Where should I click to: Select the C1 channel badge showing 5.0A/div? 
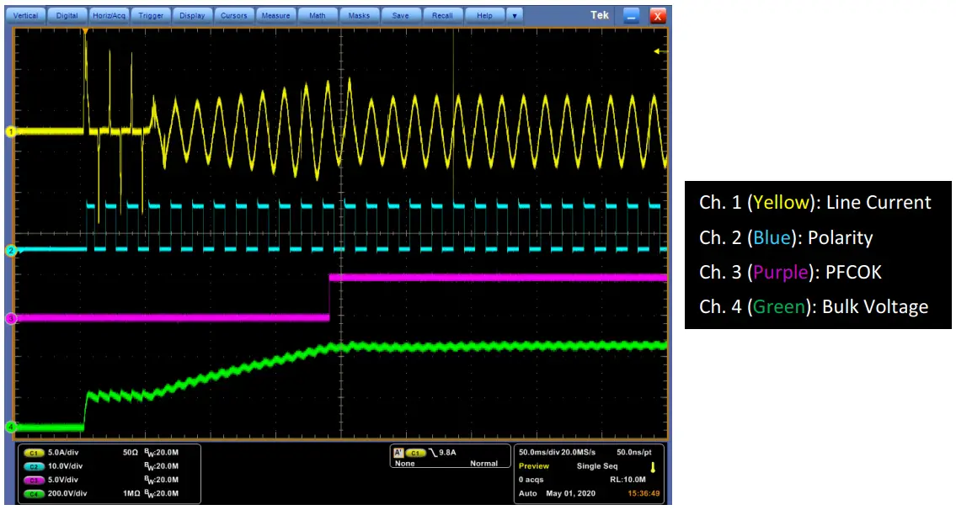point(35,452)
